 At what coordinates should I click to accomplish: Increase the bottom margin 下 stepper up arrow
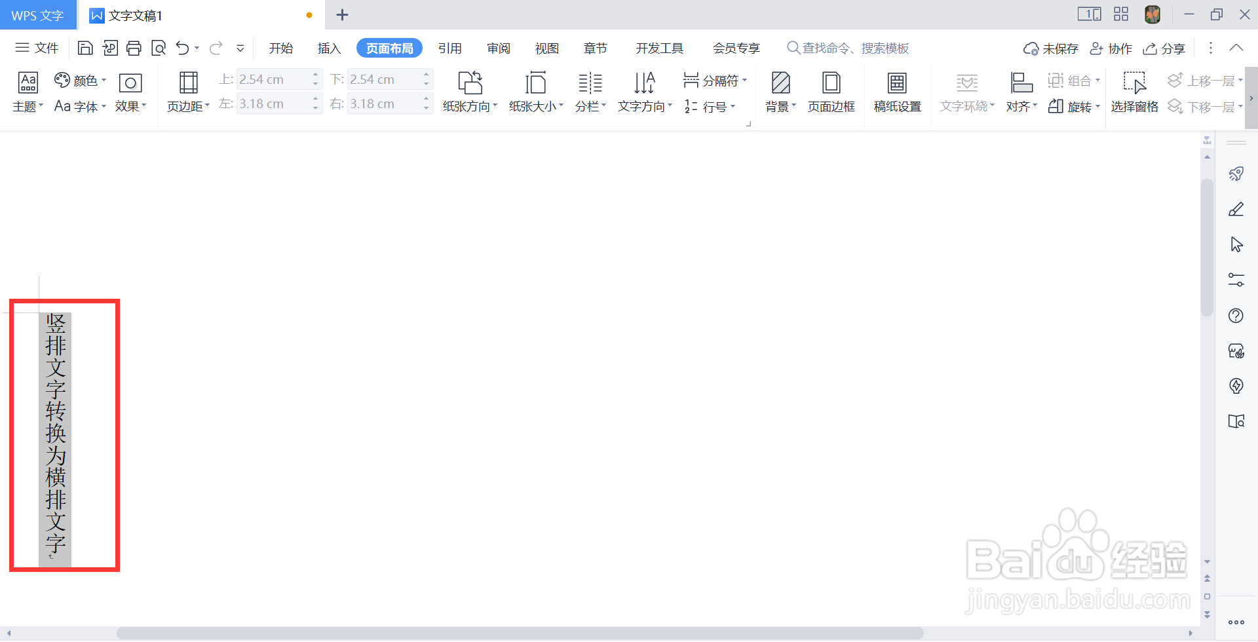click(427, 74)
